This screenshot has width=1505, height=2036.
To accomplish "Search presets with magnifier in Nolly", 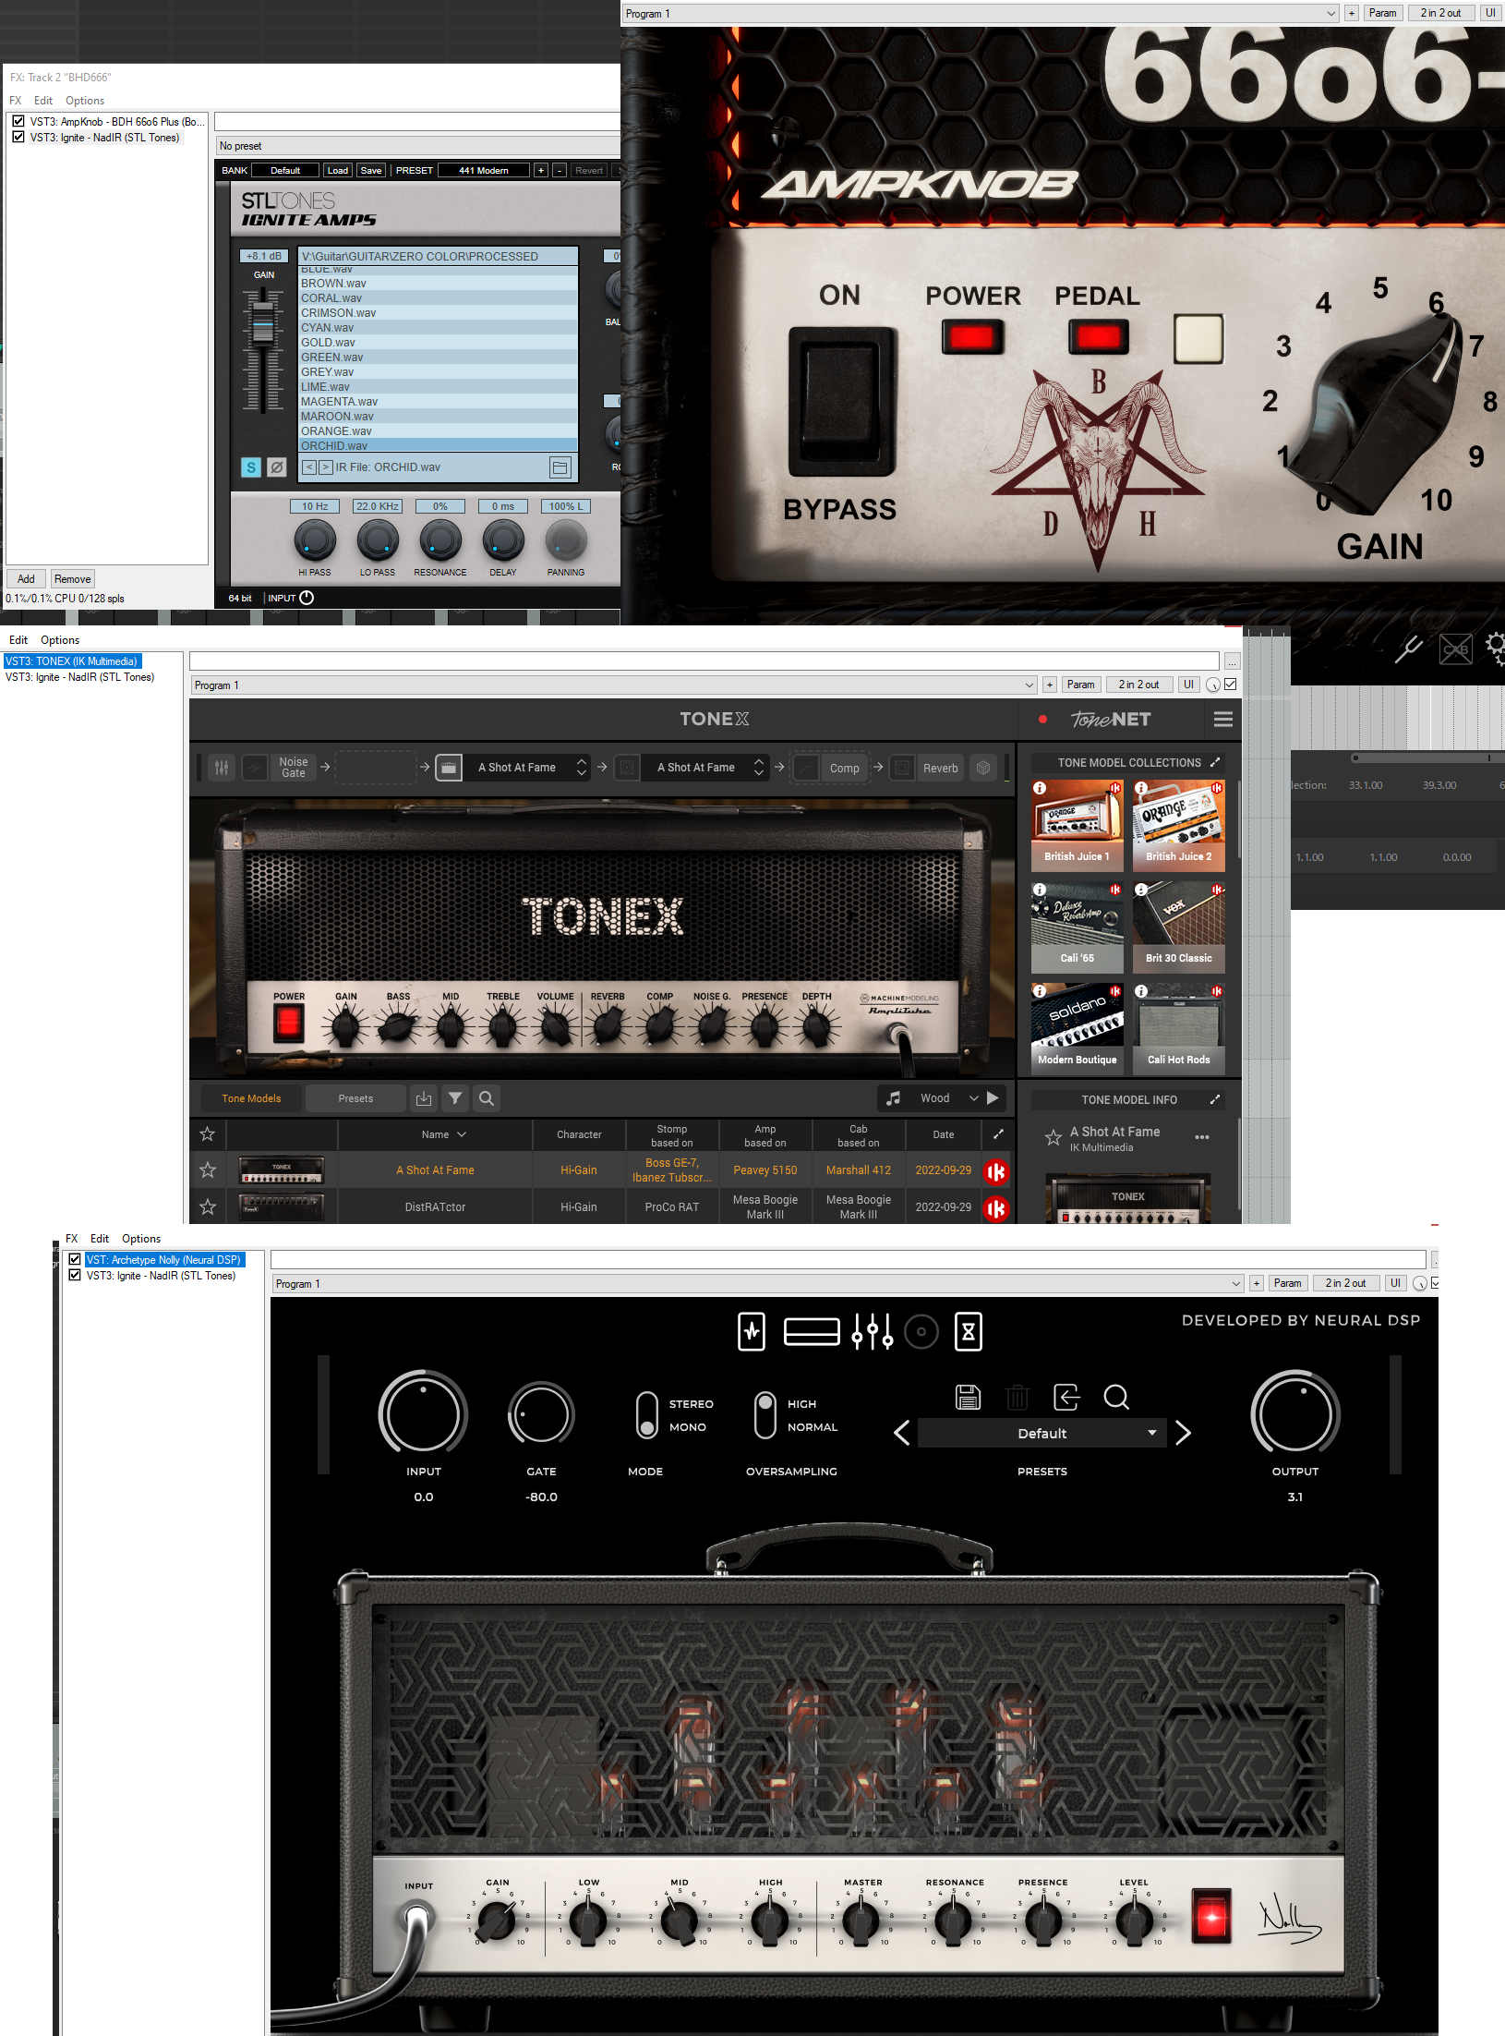I will (1116, 1397).
